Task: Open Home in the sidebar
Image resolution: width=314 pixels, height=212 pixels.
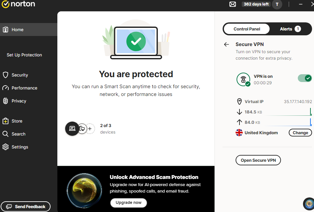Action: click(29, 29)
